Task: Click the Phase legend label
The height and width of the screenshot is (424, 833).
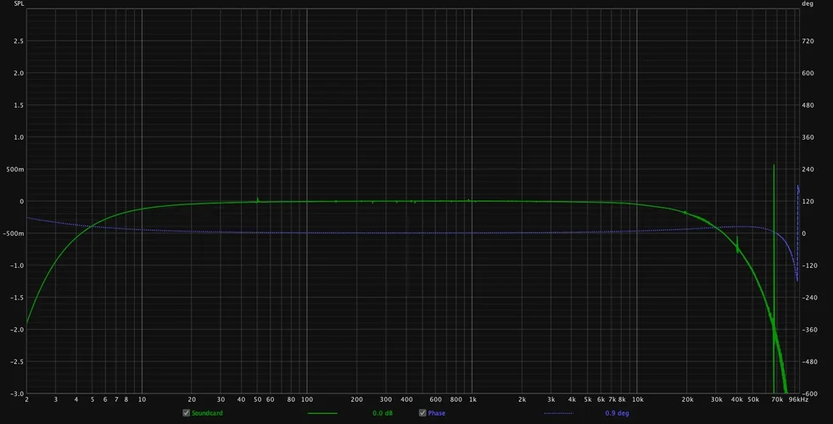Action: pyautogui.click(x=437, y=413)
